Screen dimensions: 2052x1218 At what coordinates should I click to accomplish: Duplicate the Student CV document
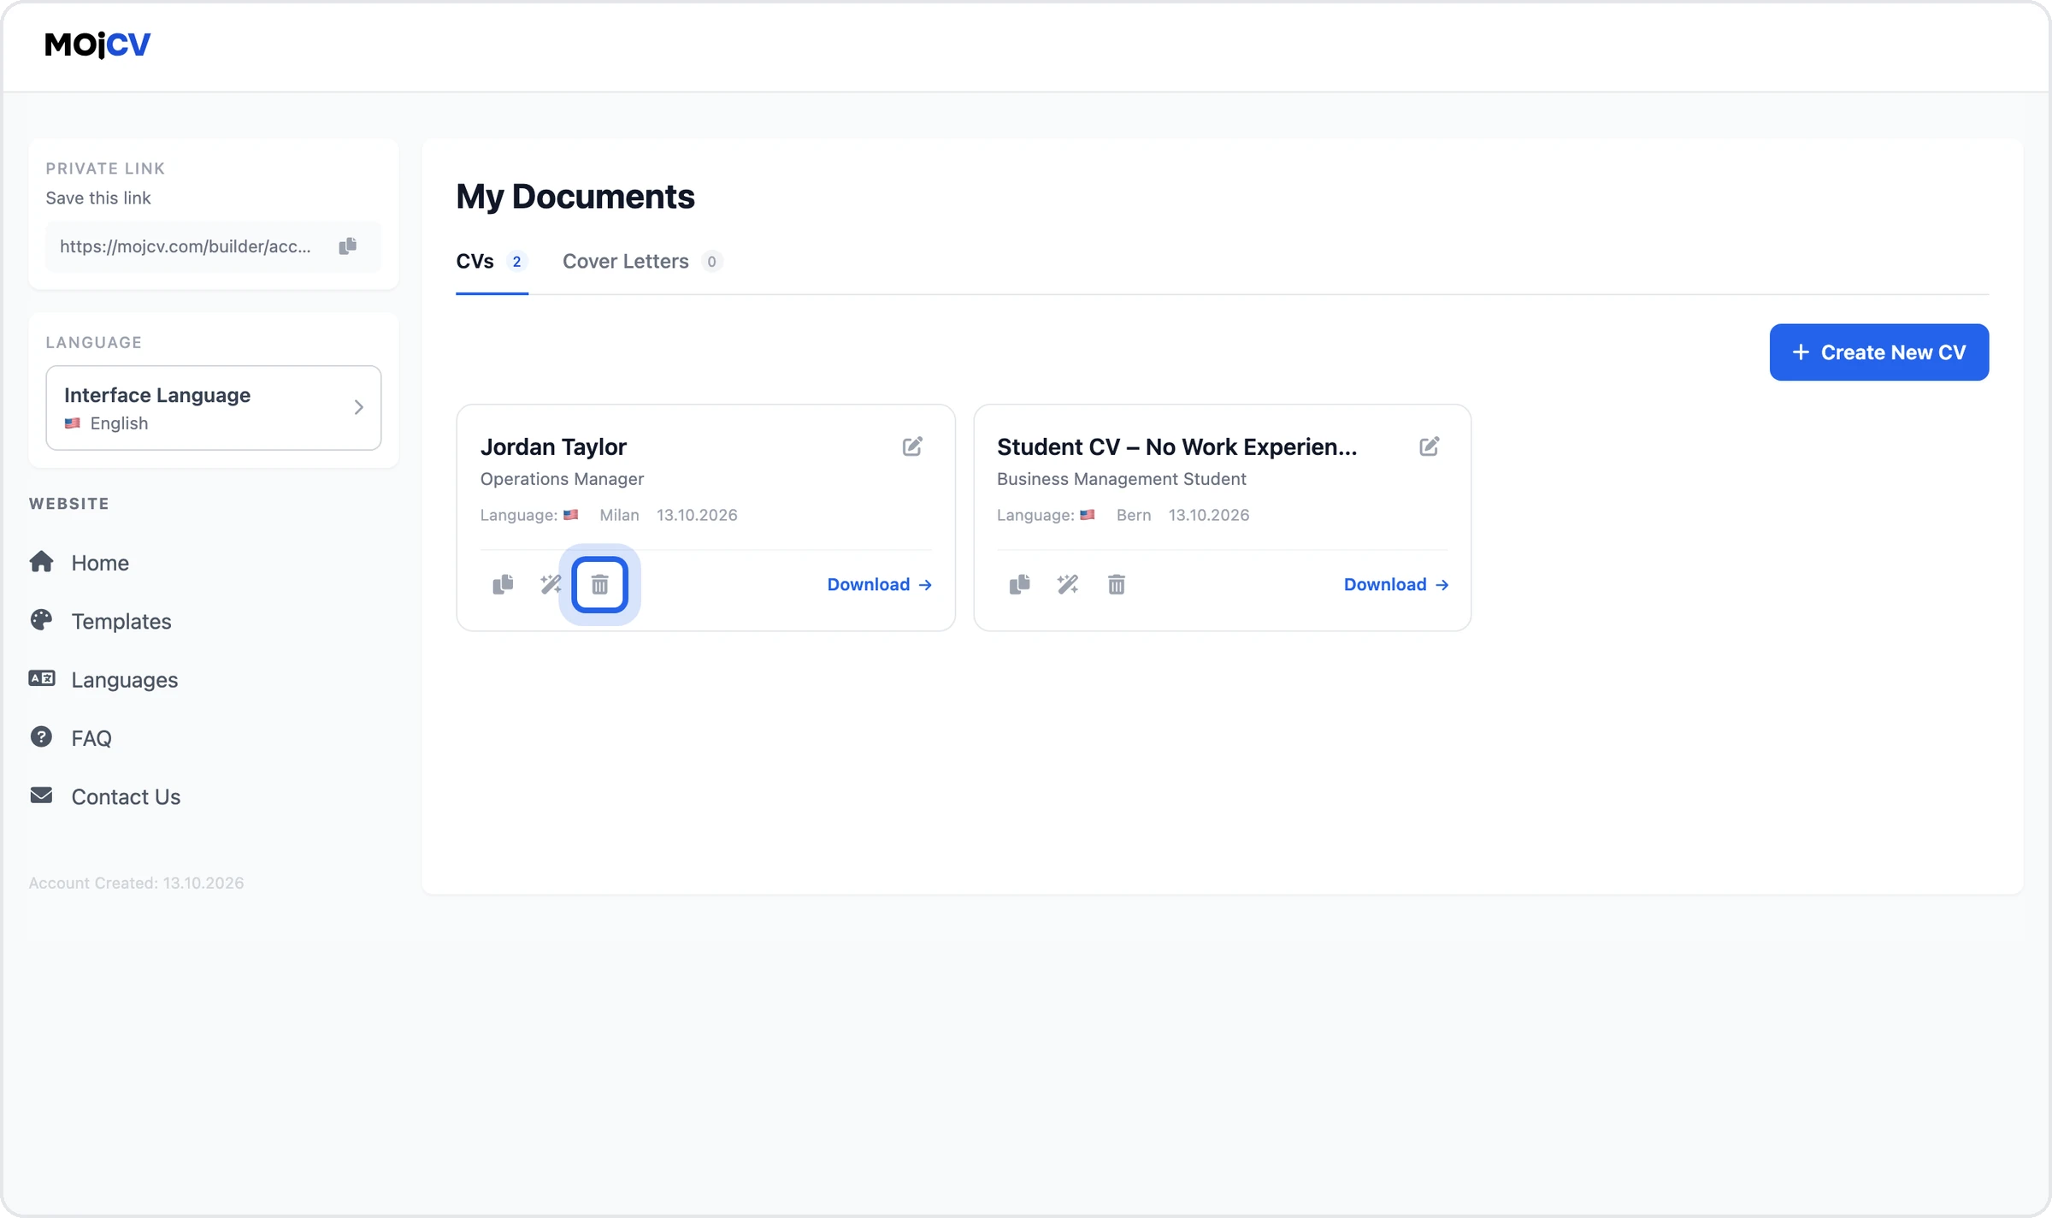pos(1019,584)
